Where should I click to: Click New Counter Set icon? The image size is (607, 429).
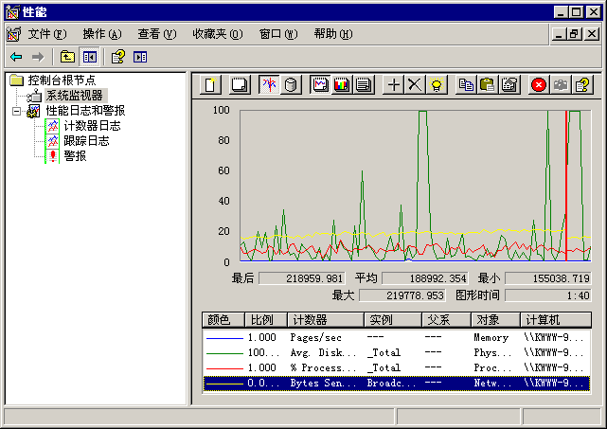click(210, 85)
